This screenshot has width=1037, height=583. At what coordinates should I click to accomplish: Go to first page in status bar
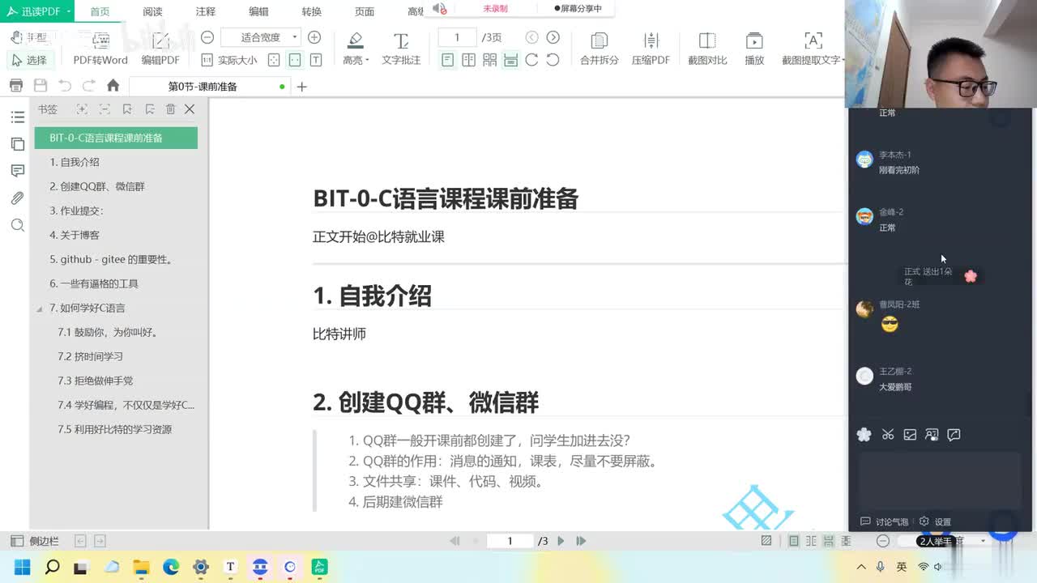click(454, 541)
